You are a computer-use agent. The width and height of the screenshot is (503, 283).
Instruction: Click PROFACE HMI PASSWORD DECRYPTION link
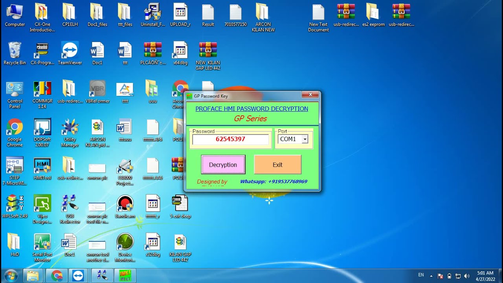tap(251, 109)
